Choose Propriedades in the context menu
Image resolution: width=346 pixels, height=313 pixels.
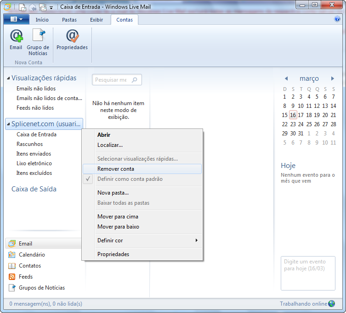coord(142,254)
